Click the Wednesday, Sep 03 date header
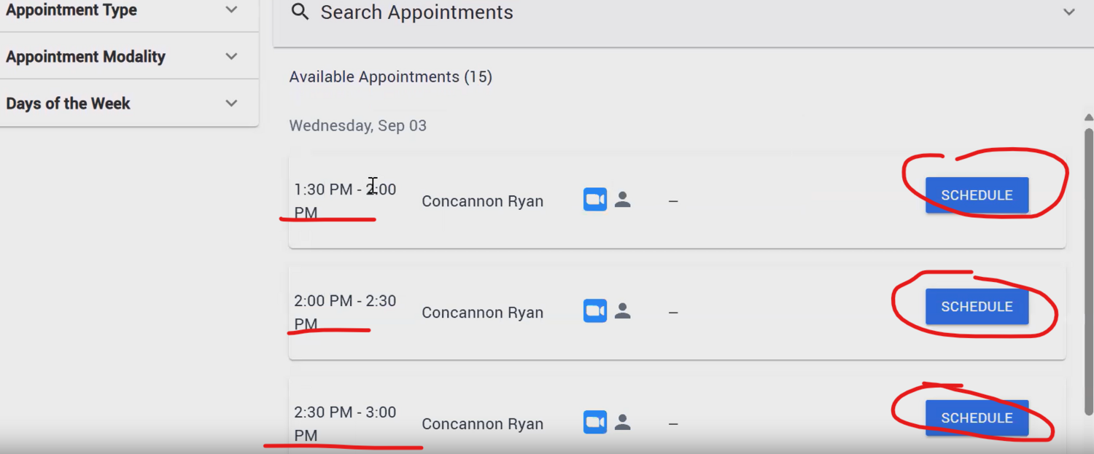This screenshot has height=454, width=1094. 357,125
